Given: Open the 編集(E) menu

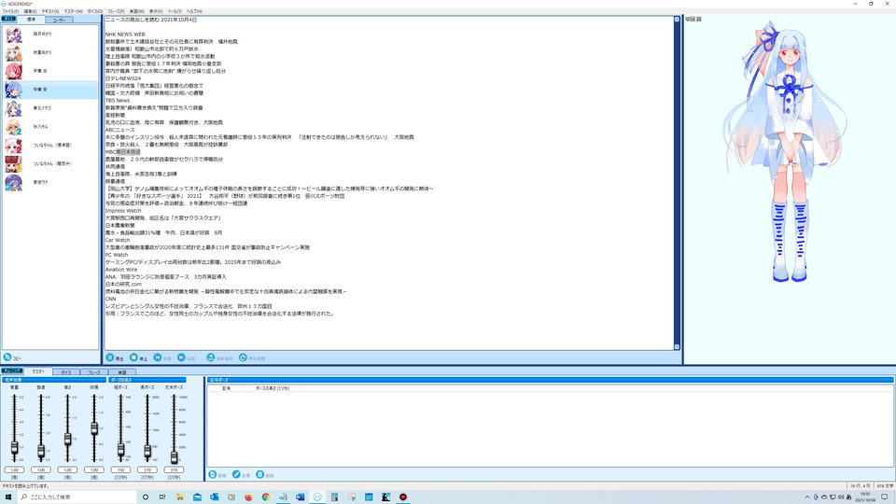Looking at the screenshot, I should [30, 11].
